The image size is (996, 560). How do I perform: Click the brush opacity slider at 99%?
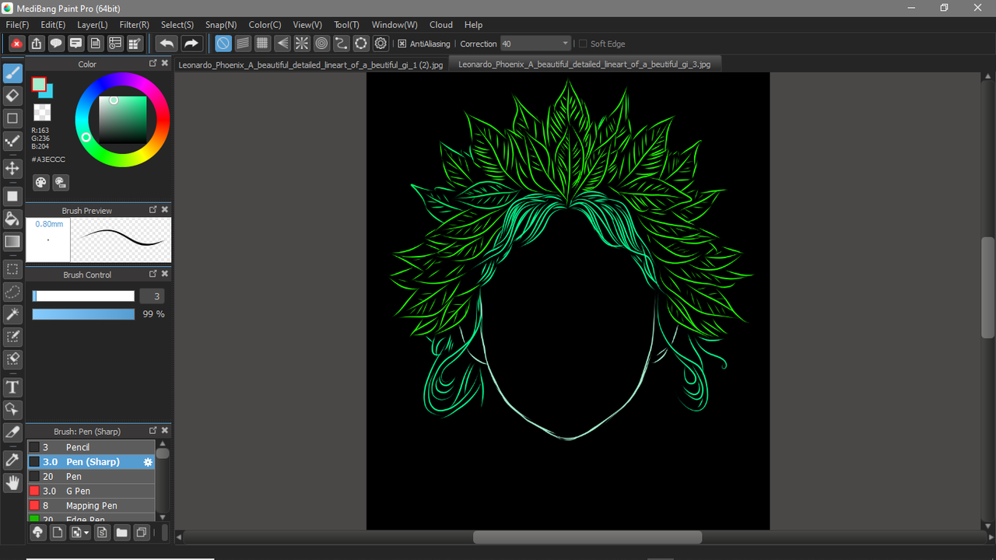(x=83, y=314)
